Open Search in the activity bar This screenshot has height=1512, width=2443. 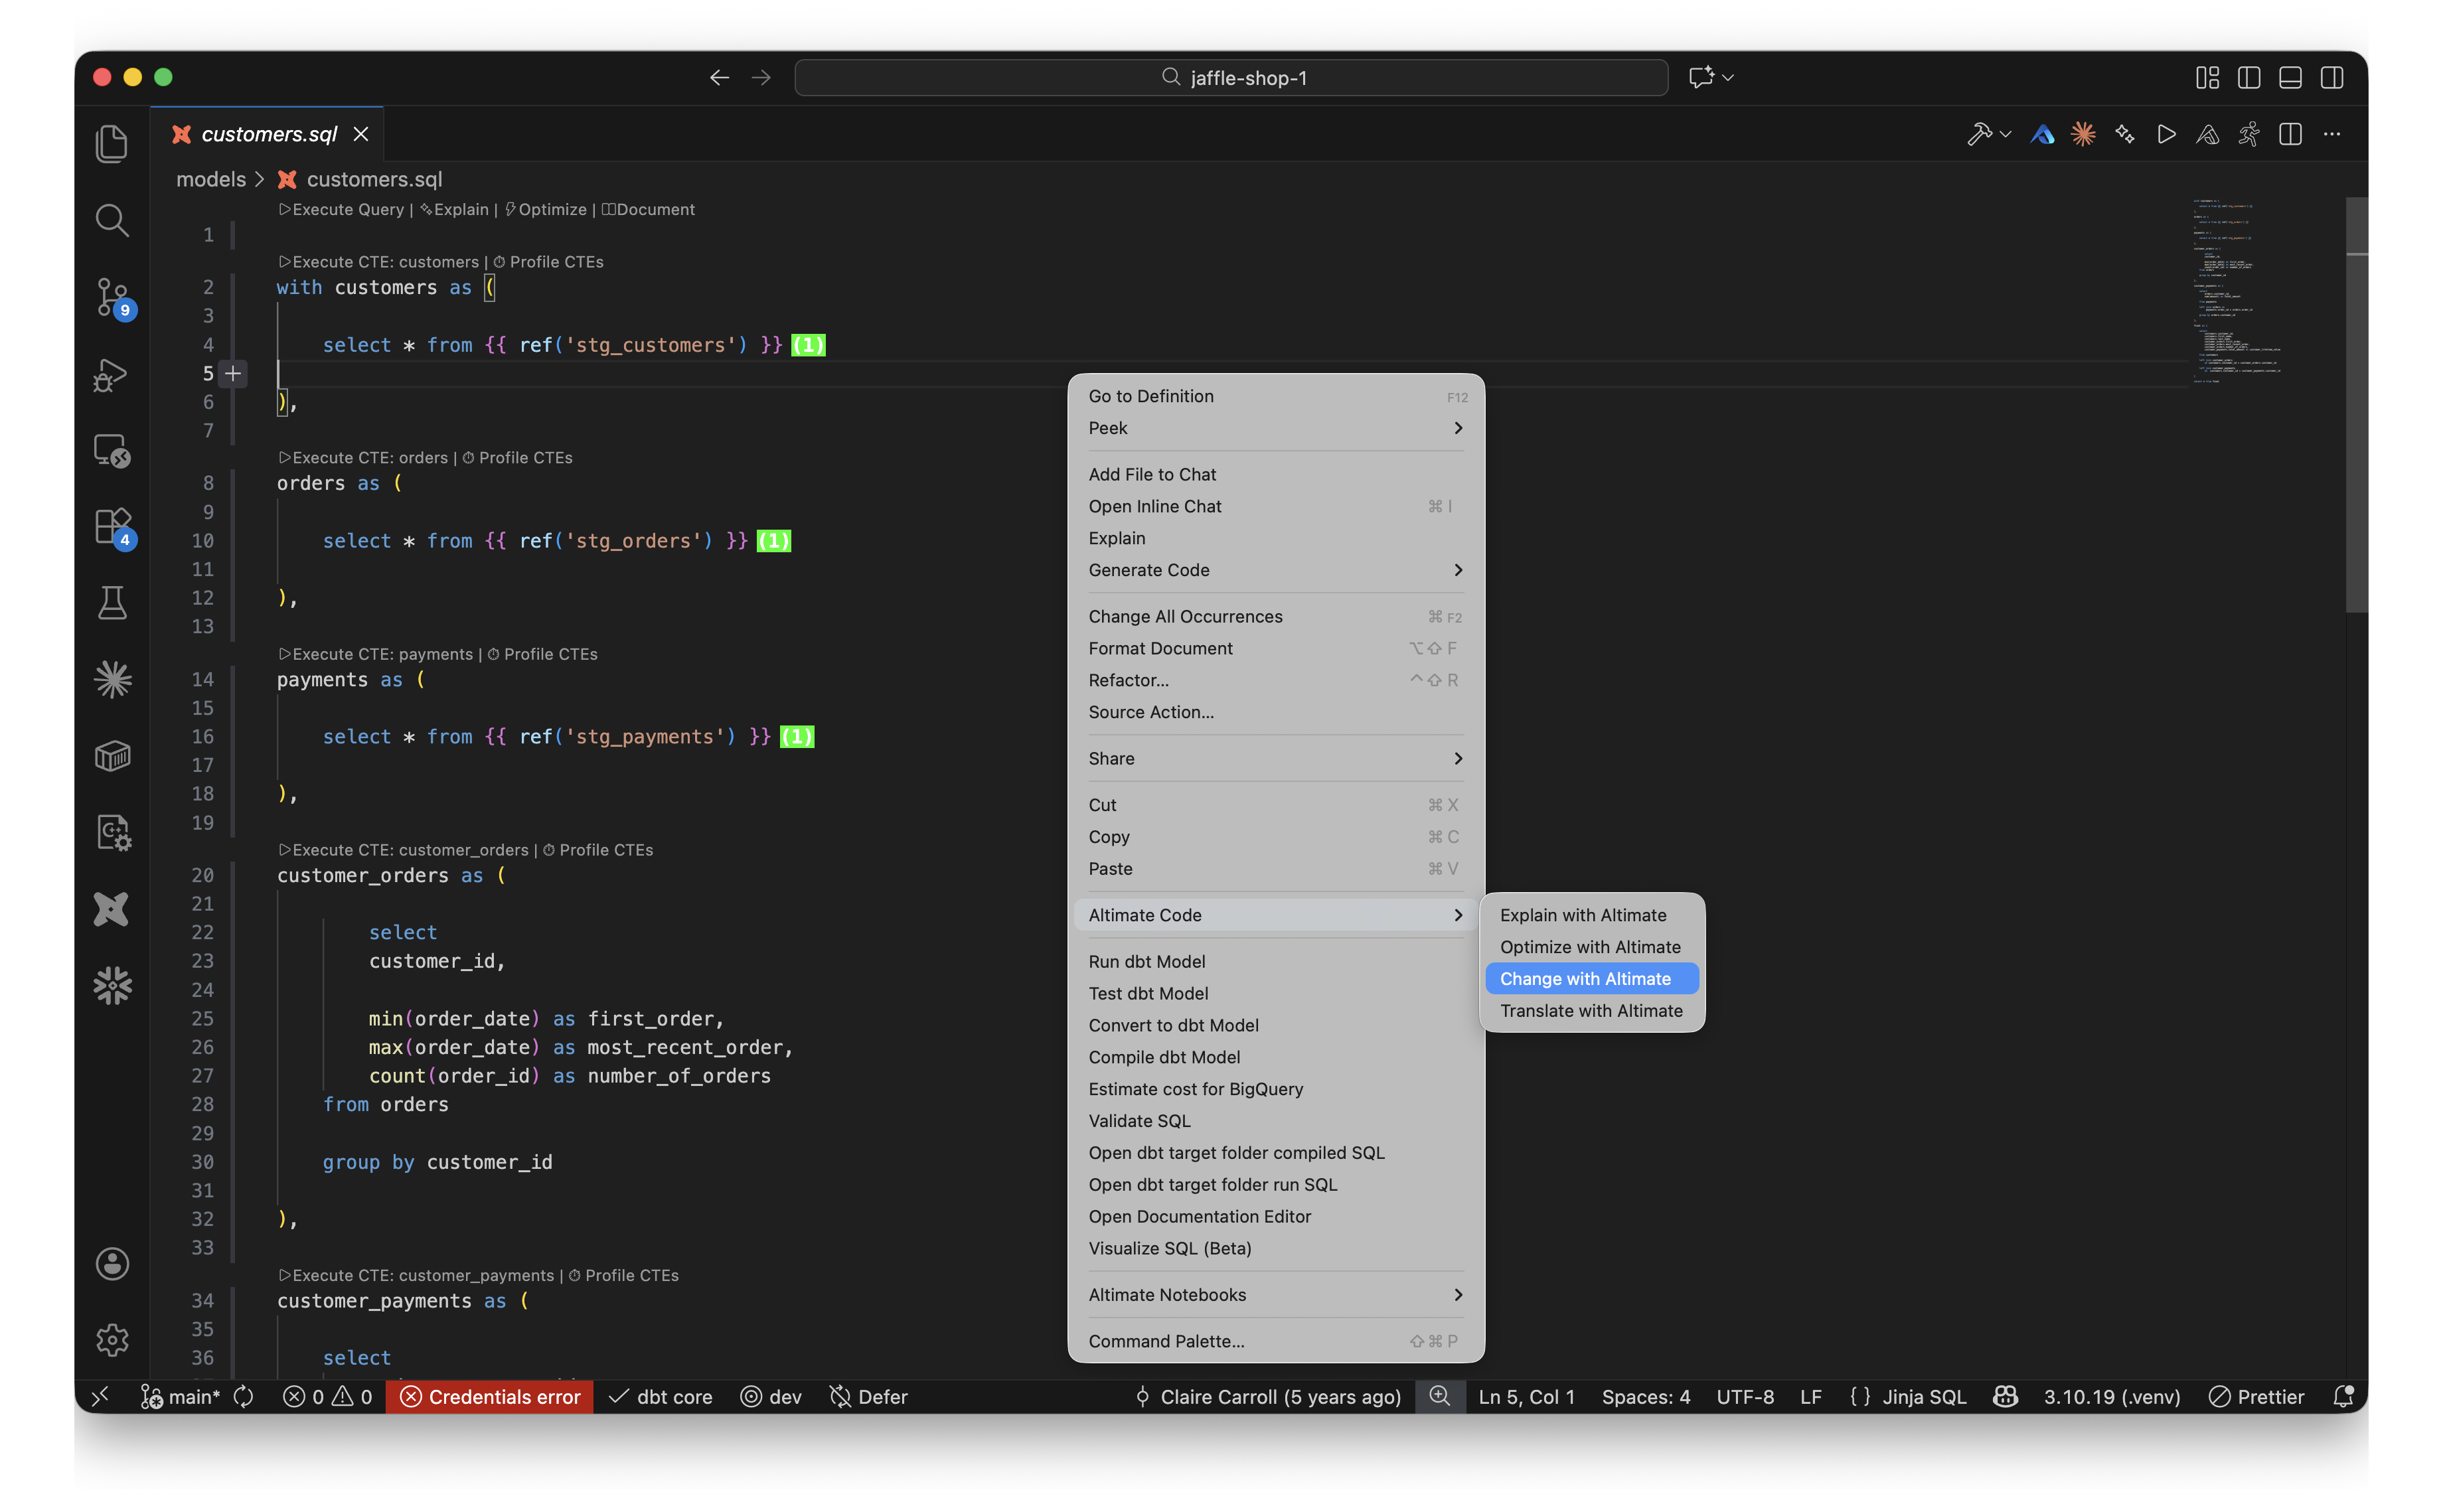pos(112,220)
